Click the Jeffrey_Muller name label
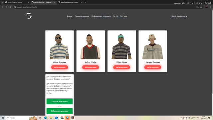Image resolution: width=213 pixels, height=120 pixels. point(91,62)
